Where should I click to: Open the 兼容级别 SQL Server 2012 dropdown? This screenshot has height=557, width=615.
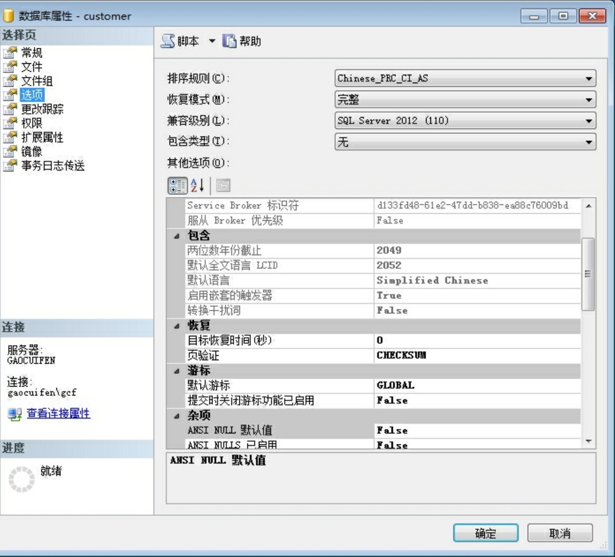pos(465,121)
